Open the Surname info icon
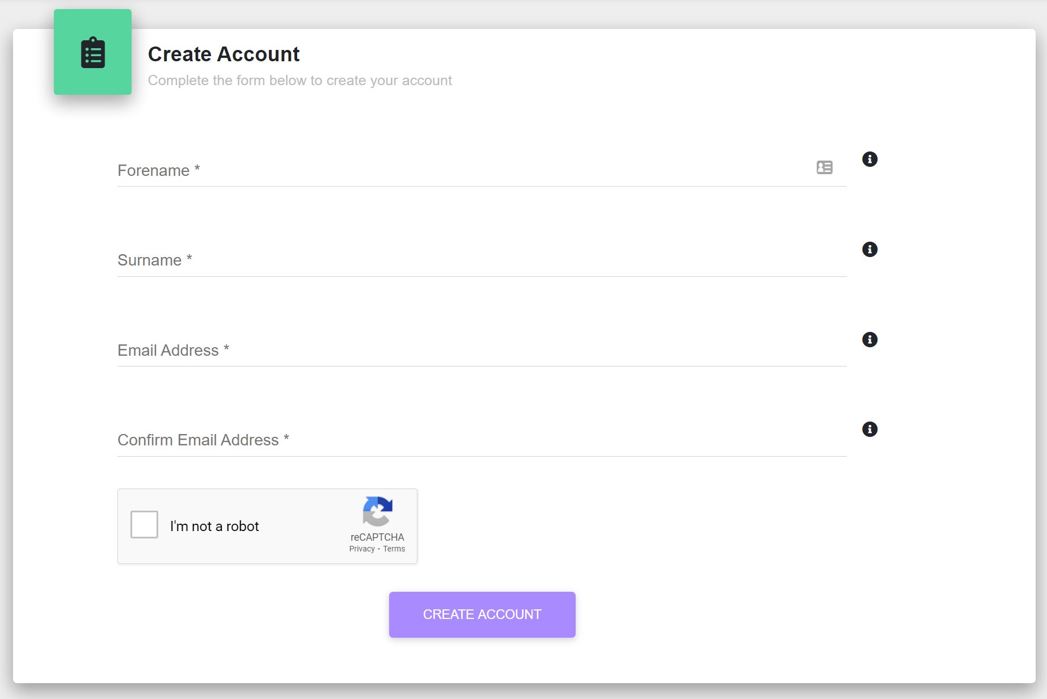The image size is (1047, 699). (869, 250)
